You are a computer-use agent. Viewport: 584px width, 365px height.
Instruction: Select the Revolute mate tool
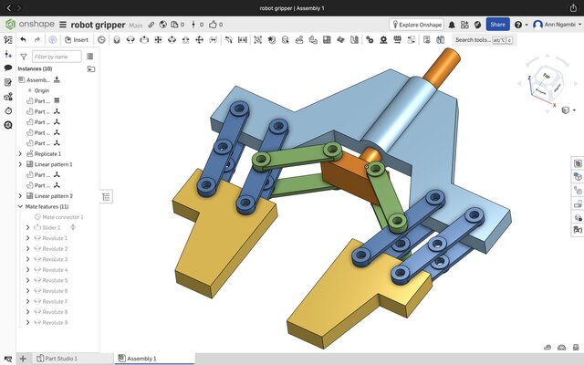point(130,40)
